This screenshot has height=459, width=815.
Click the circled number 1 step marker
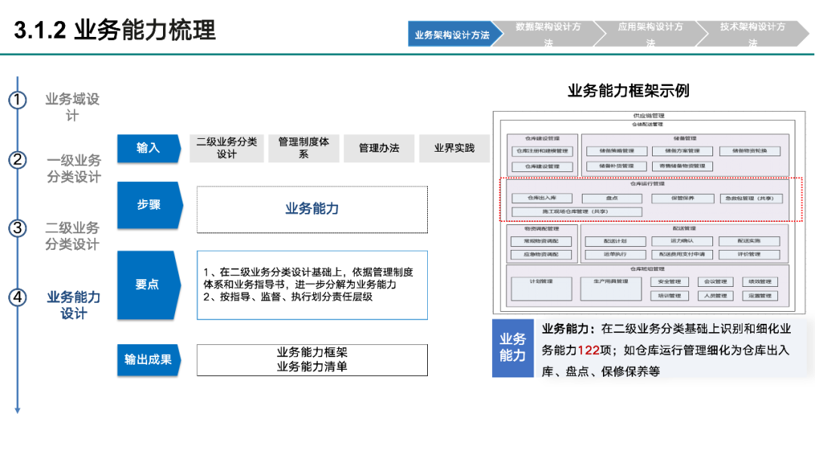17,100
